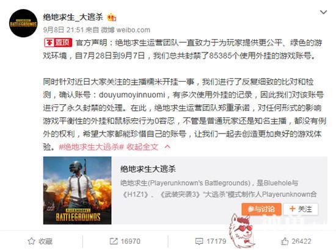
Task: Click the topic card description text
Action: 218,188
